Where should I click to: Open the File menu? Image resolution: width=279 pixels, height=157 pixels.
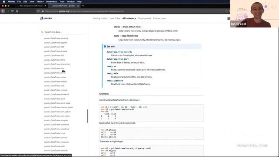click(19, 2)
